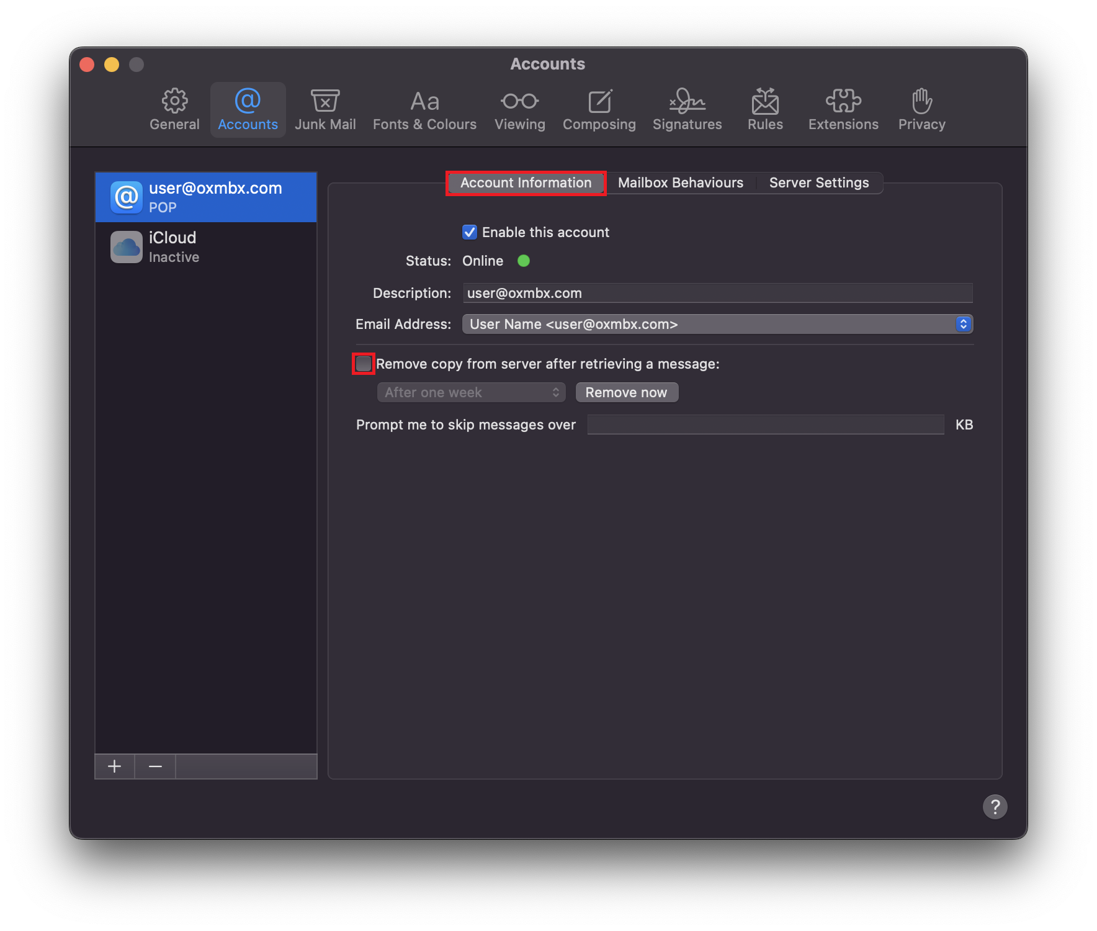Disable the Enable this account checkbox
This screenshot has height=931, width=1097.
(470, 232)
